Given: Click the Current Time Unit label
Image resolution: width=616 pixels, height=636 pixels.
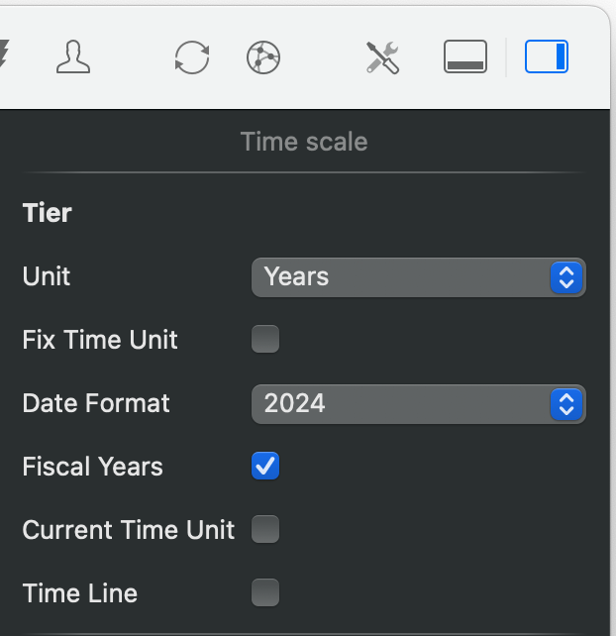Looking at the screenshot, I should coord(129,530).
